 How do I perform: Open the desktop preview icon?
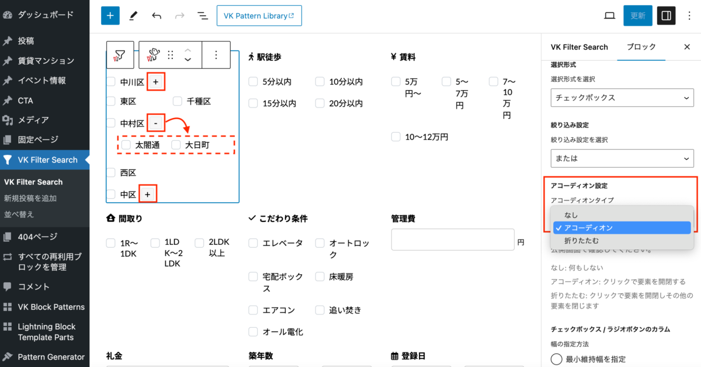[609, 16]
